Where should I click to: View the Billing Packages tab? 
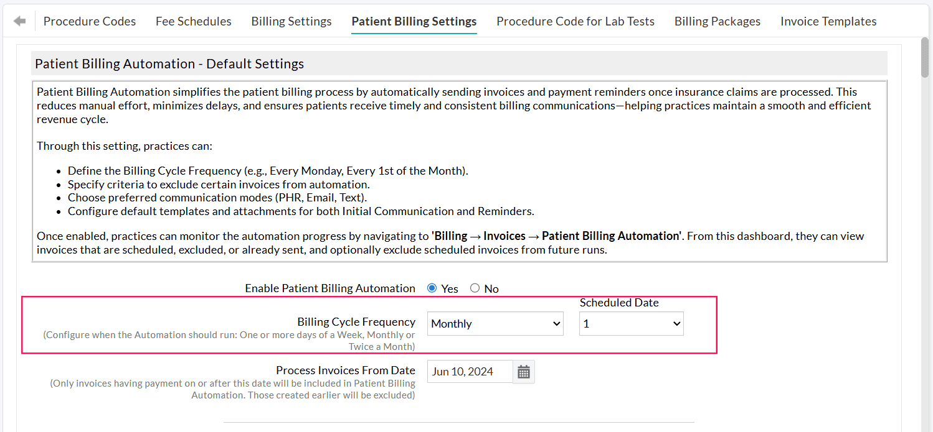click(x=717, y=21)
